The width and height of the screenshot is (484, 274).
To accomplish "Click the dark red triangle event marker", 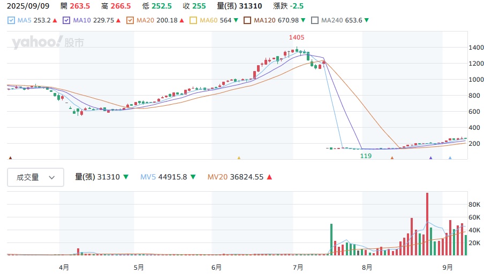I will pyautogui.click(x=10, y=158).
